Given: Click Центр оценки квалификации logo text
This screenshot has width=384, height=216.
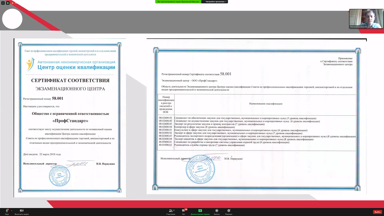Looking at the screenshot, I should pyautogui.click(x=76, y=67).
